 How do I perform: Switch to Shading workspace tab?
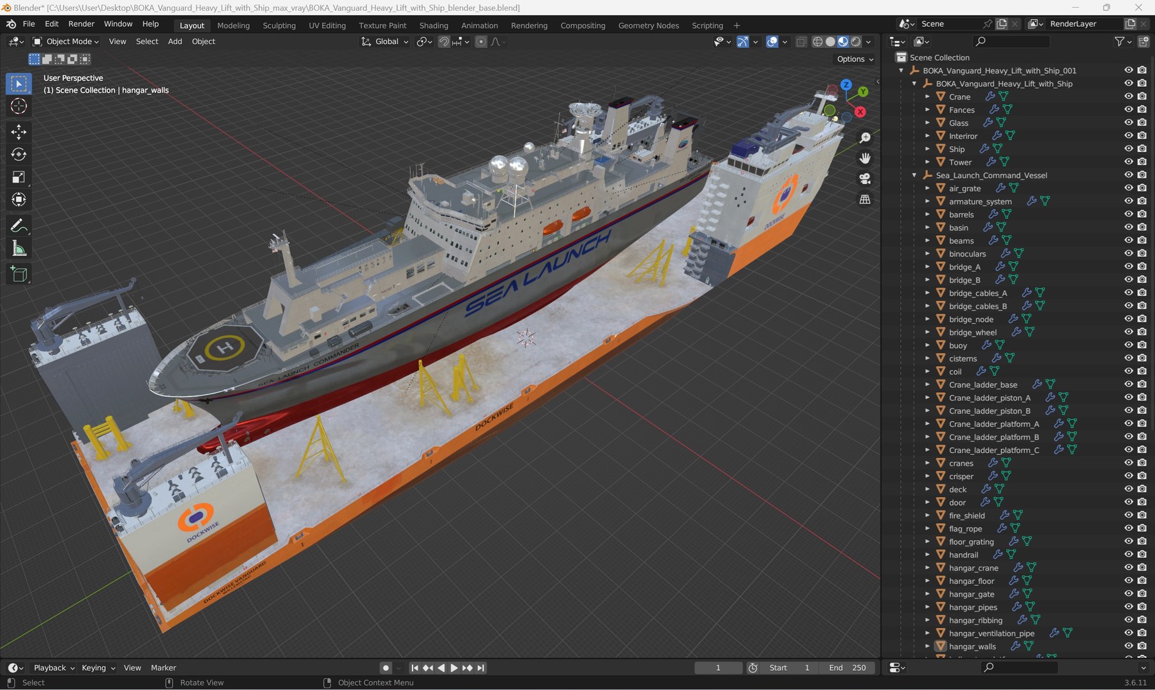pyautogui.click(x=434, y=26)
